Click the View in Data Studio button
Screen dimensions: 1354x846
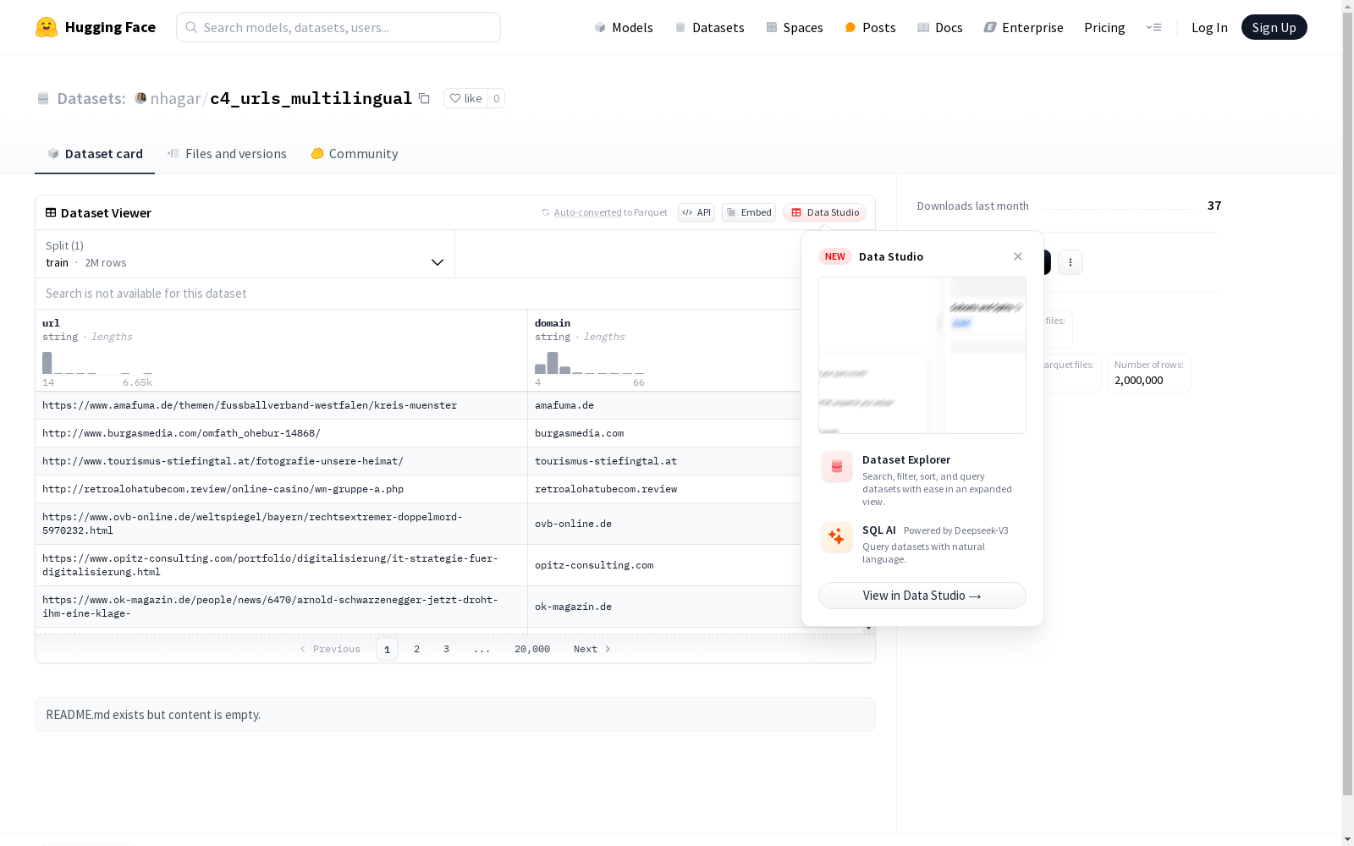(x=922, y=596)
